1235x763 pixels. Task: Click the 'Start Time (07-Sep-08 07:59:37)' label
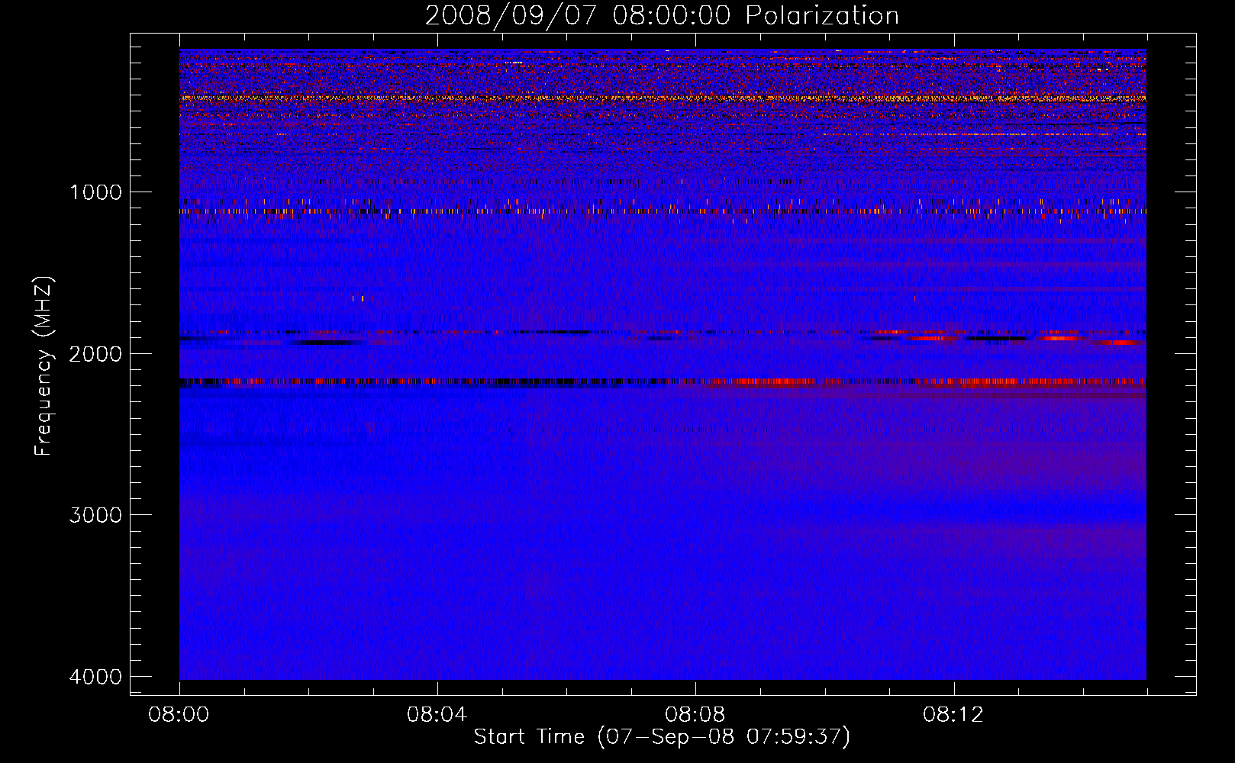coord(662,737)
